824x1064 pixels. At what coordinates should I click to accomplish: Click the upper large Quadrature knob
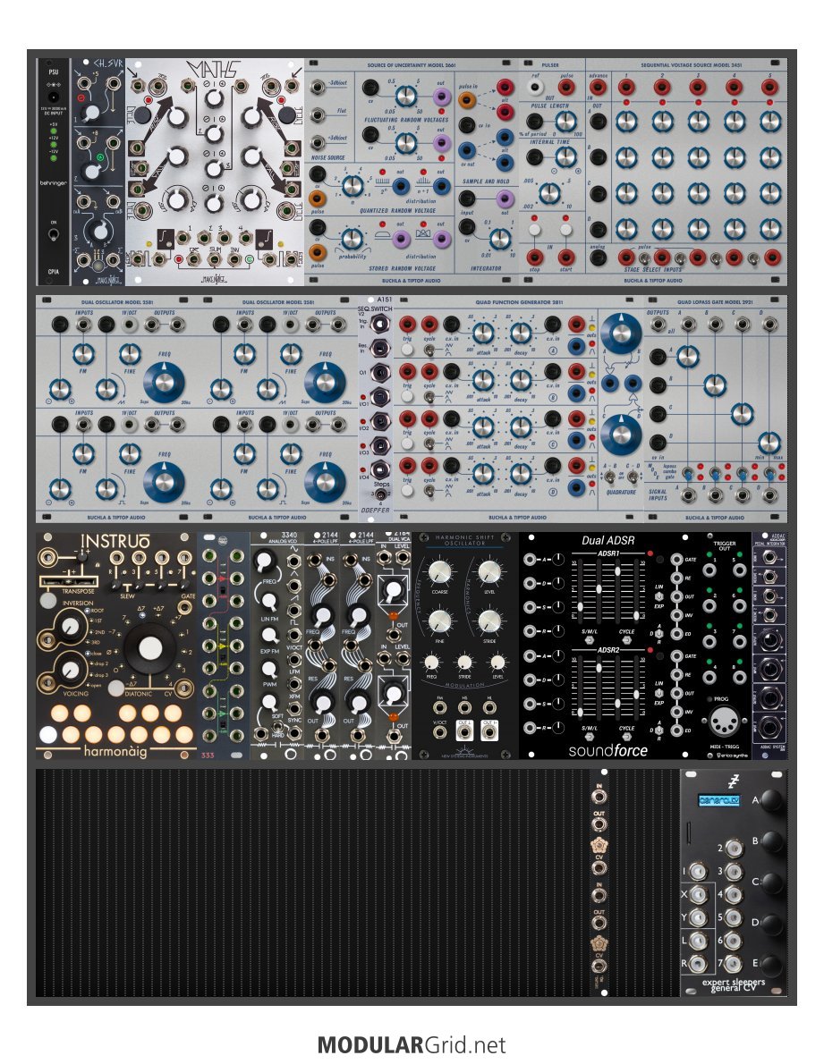(x=621, y=334)
